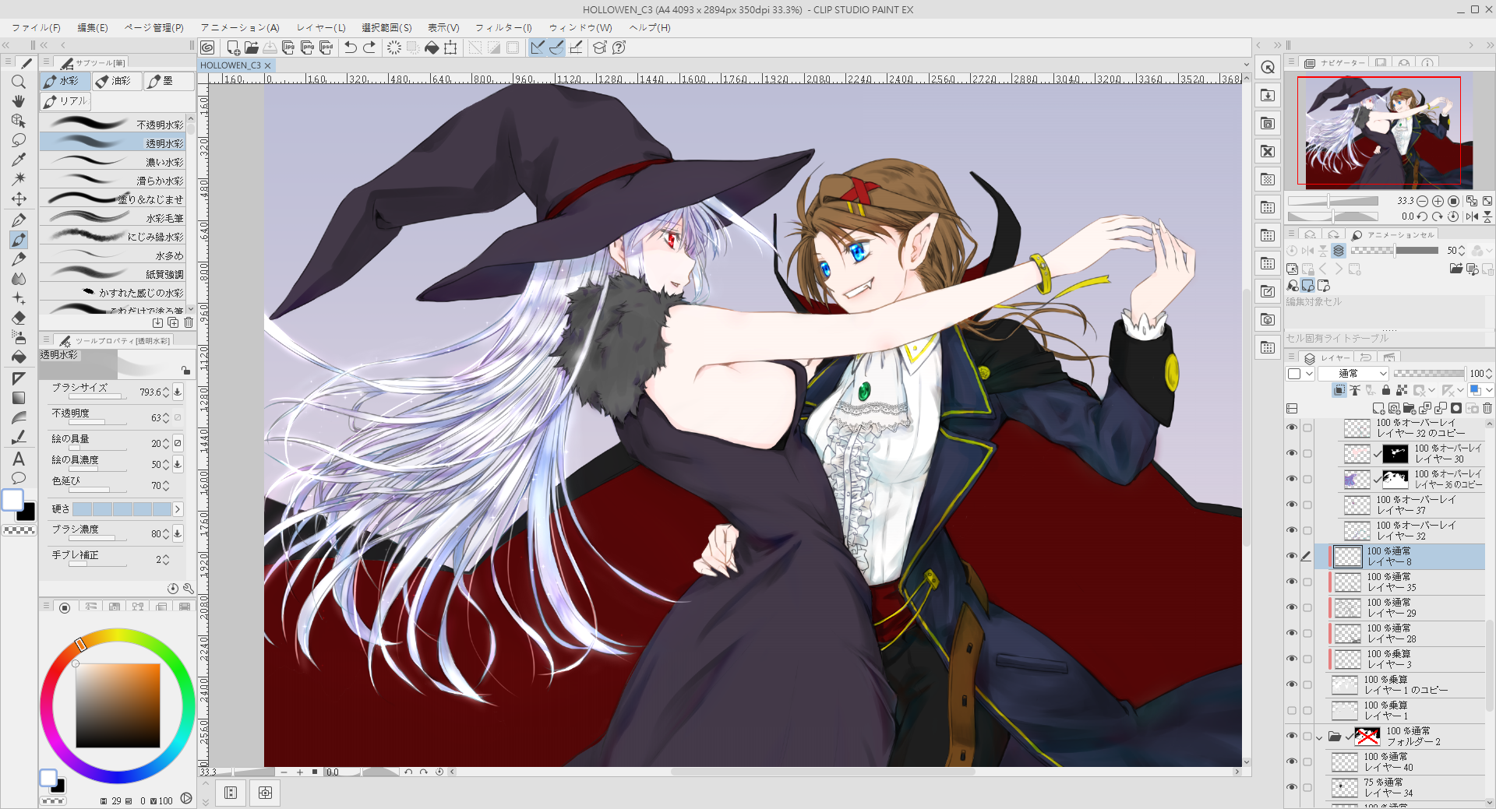Click the New document icon
Screen dimensions: 1496x809
click(x=232, y=47)
